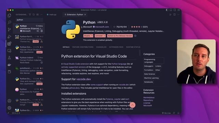Toggle the secondary side bar layout icon
The height and width of the screenshot is (123, 219).
tap(175, 10)
